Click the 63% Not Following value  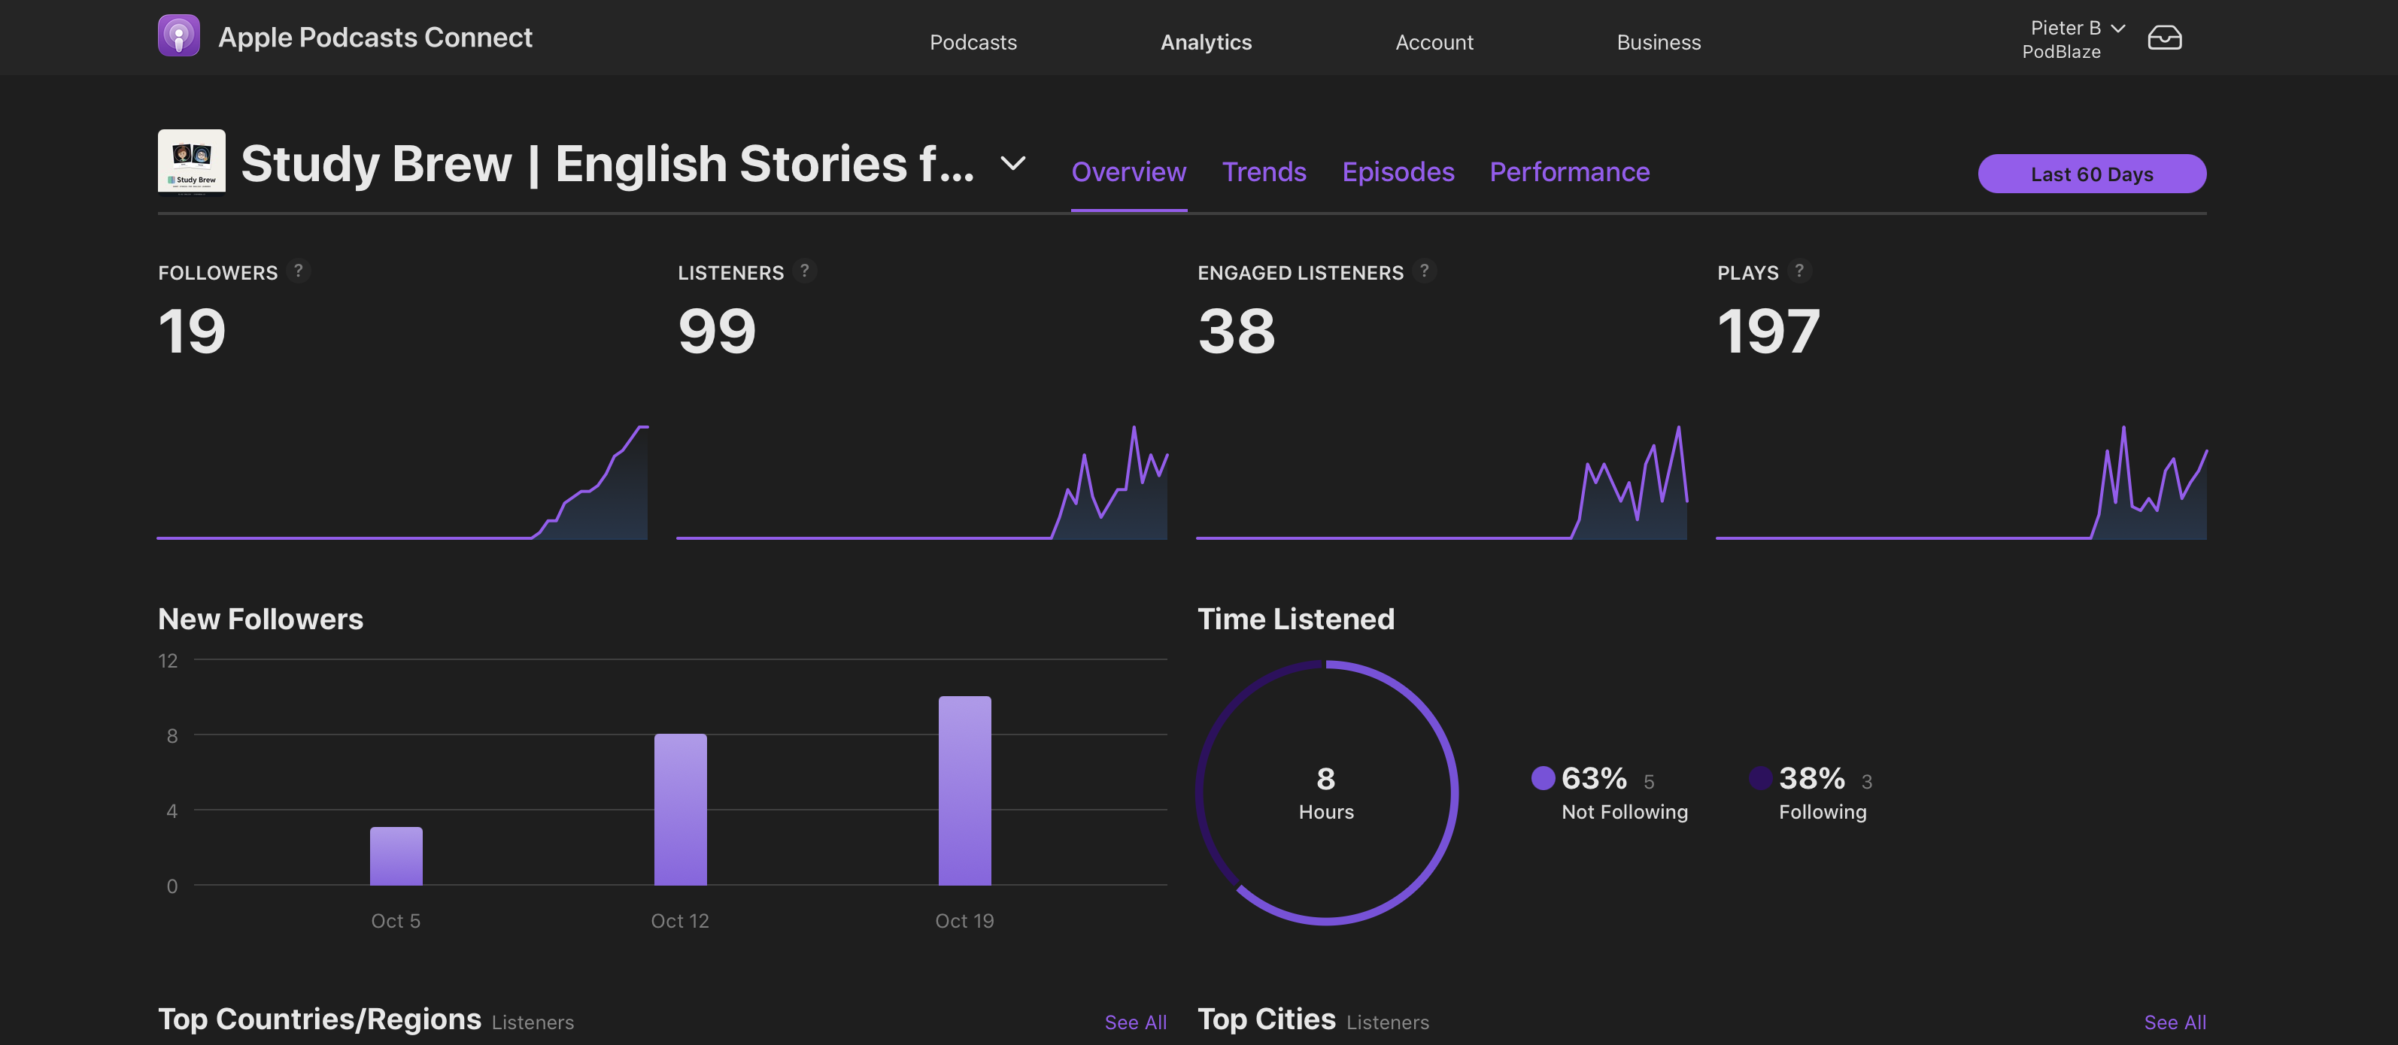[x=1594, y=778]
